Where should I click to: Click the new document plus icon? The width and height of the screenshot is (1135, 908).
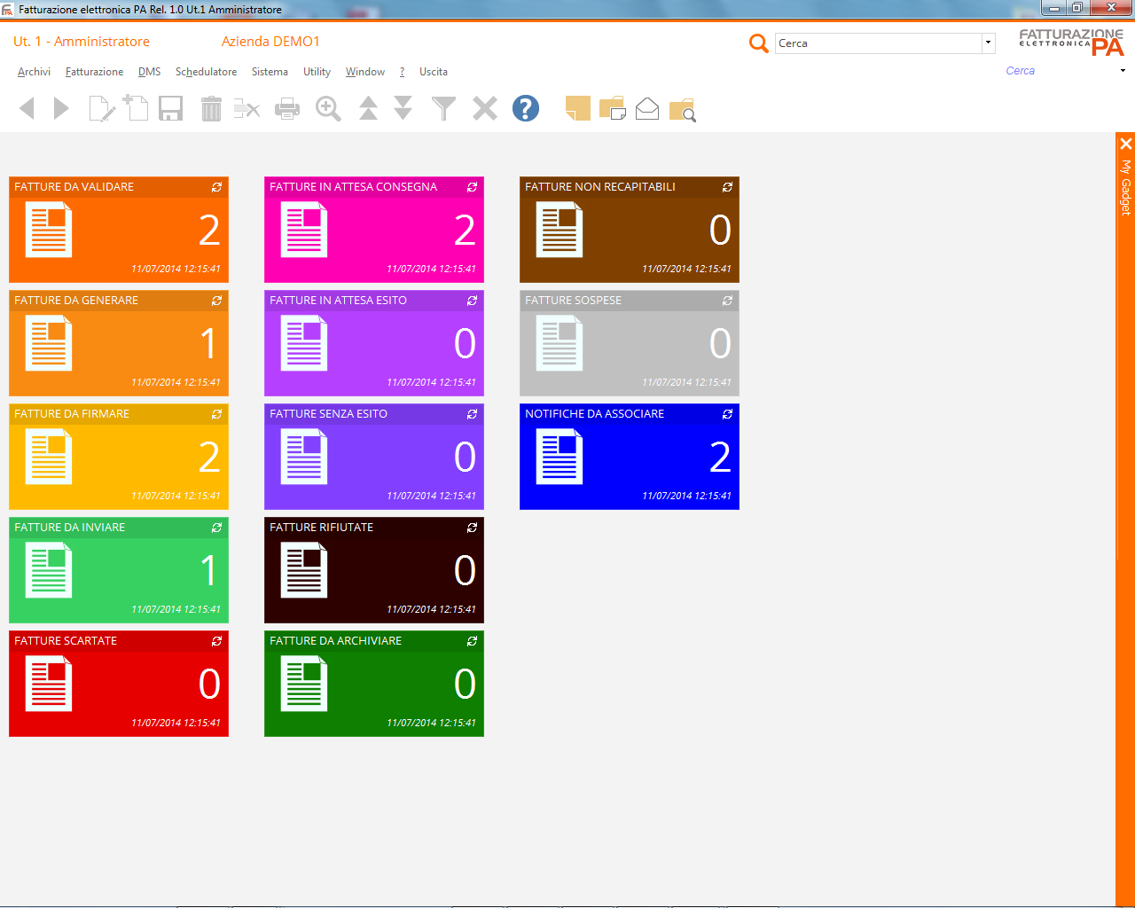click(136, 107)
